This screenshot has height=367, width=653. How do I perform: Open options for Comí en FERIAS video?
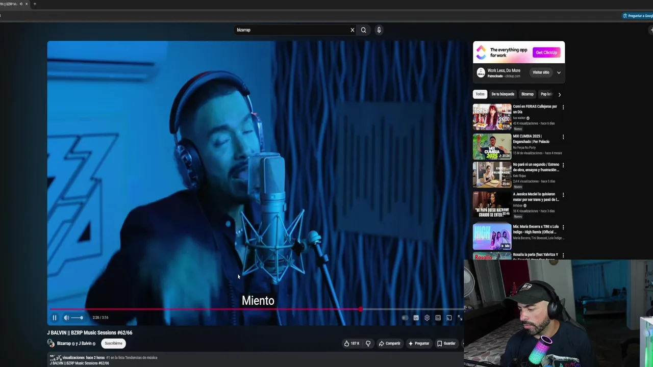click(563, 107)
